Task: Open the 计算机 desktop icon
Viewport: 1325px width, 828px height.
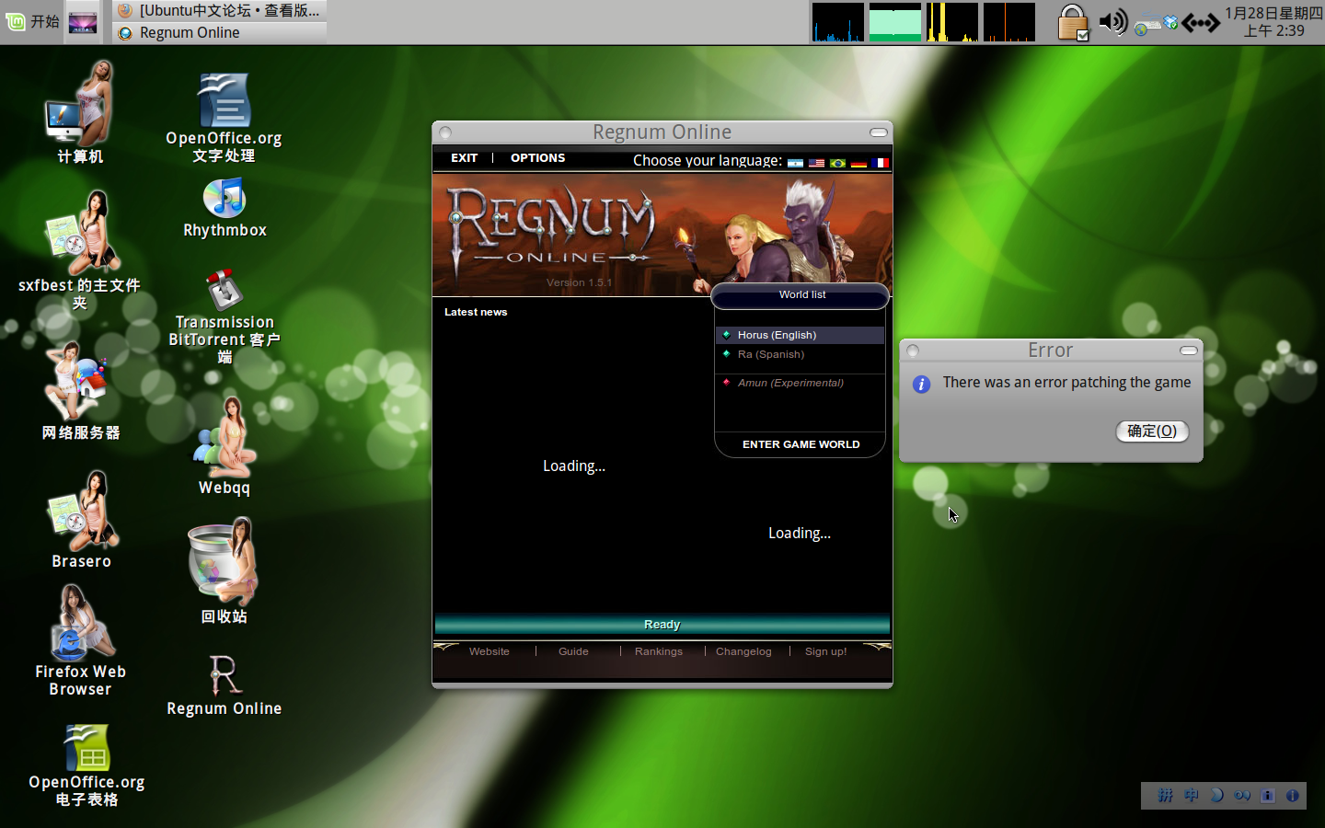Action: pyautogui.click(x=80, y=112)
